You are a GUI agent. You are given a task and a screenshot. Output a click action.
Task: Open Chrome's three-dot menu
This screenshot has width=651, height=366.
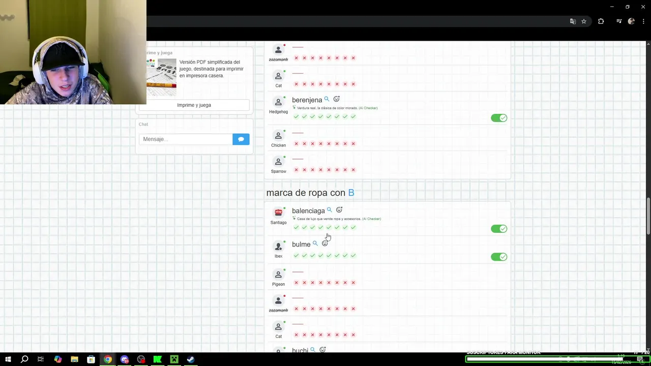pyautogui.click(x=643, y=21)
